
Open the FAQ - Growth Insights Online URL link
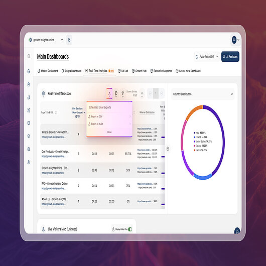point(54,189)
